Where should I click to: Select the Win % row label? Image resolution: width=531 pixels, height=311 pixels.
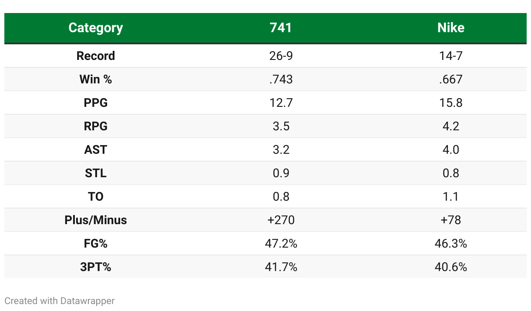(96, 79)
